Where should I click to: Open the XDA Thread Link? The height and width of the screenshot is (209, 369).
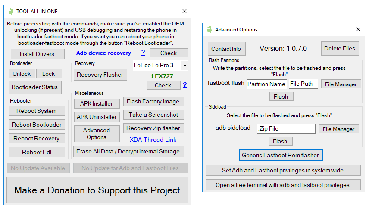click(153, 140)
